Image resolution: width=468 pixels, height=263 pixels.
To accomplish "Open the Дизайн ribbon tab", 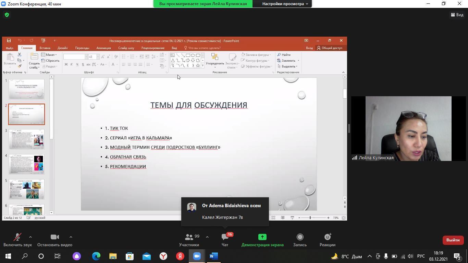I will point(62,48).
